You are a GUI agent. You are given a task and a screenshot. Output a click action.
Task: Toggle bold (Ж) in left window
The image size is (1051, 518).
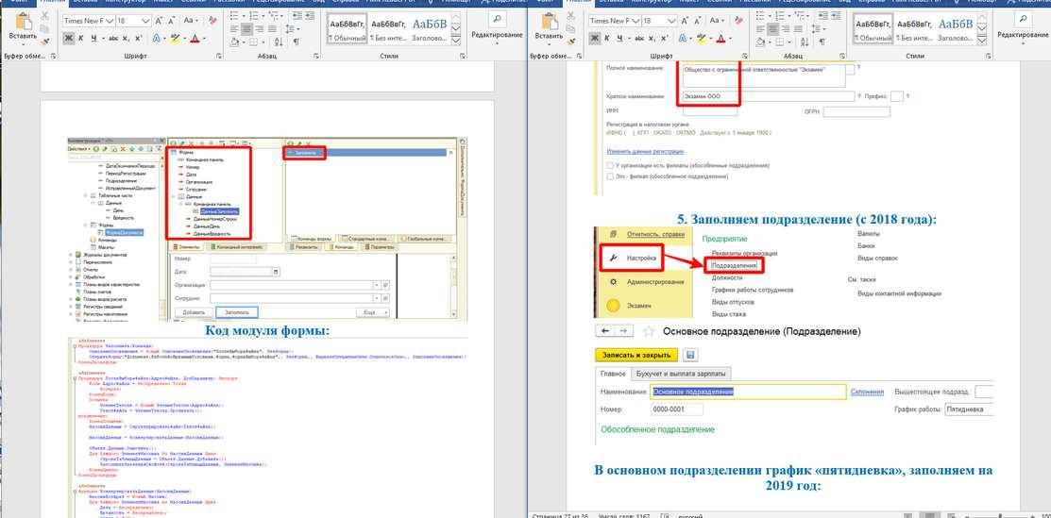[69, 39]
